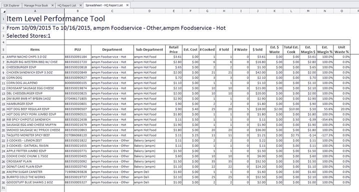The width and height of the screenshot is (359, 192).
Task: Select column B header
Action: point(78,11)
